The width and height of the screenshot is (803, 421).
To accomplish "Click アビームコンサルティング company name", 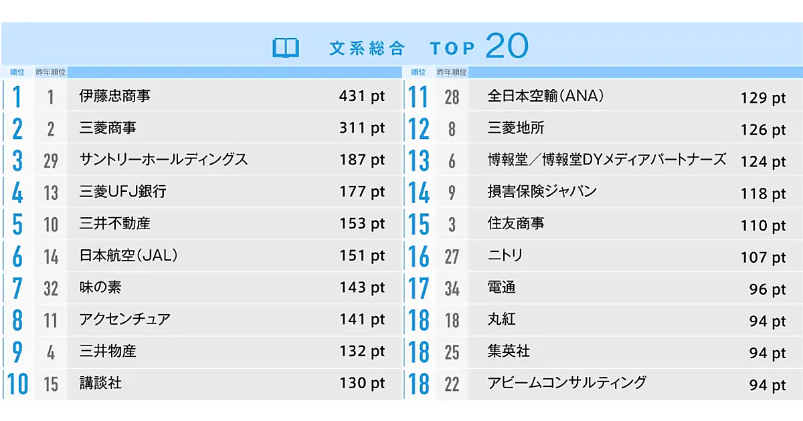I will click(x=567, y=383).
